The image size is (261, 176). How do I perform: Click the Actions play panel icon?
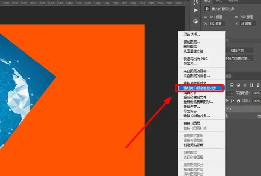click(196, 10)
